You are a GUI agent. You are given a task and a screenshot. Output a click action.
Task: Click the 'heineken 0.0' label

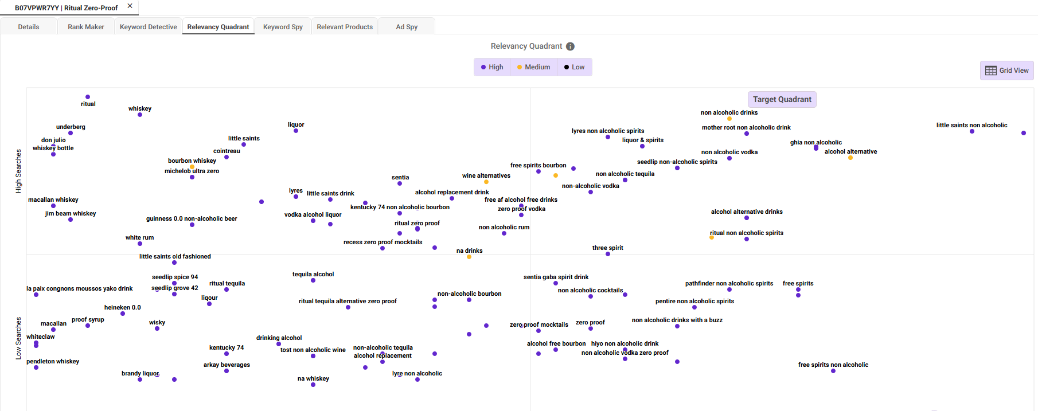(x=122, y=307)
